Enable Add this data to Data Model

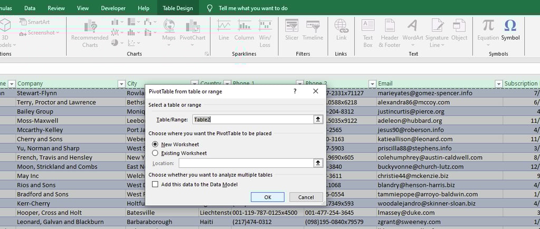(155, 184)
